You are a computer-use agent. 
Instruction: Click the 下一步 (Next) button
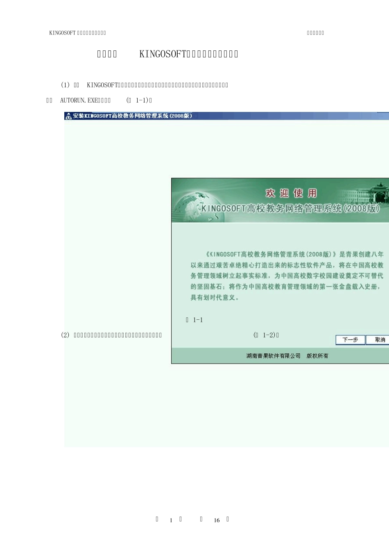coord(350,340)
